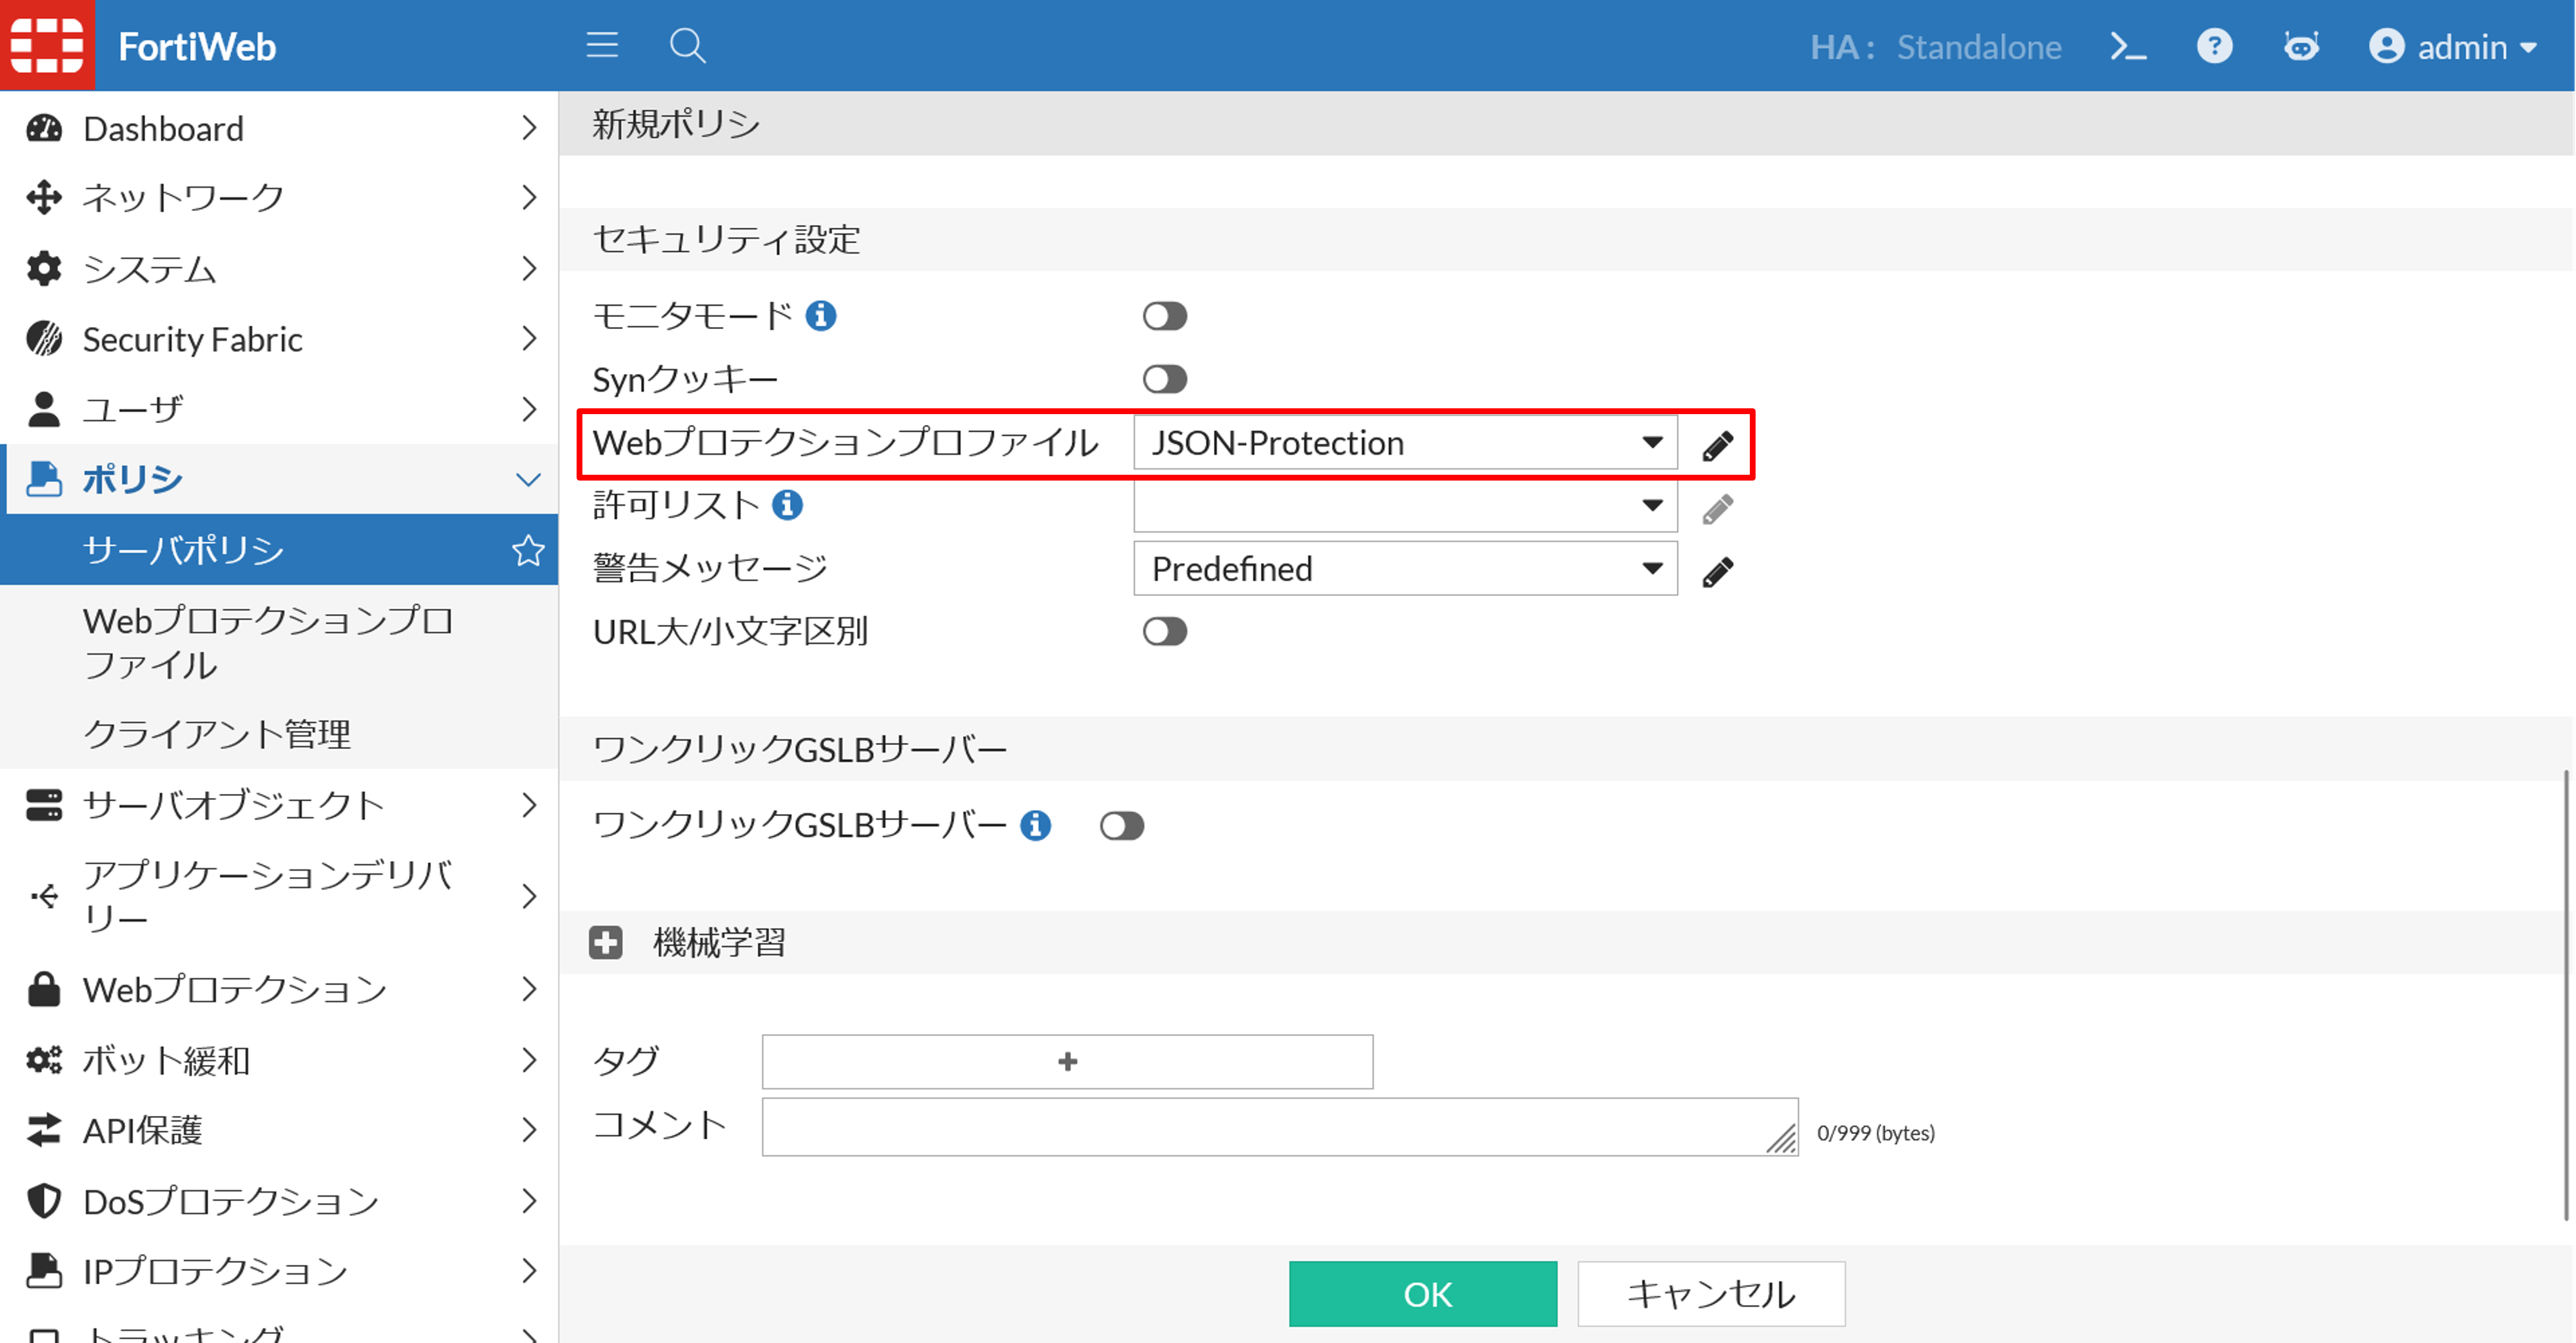Open the FortiBot assistant icon
The image size is (2576, 1343).
(x=2302, y=46)
